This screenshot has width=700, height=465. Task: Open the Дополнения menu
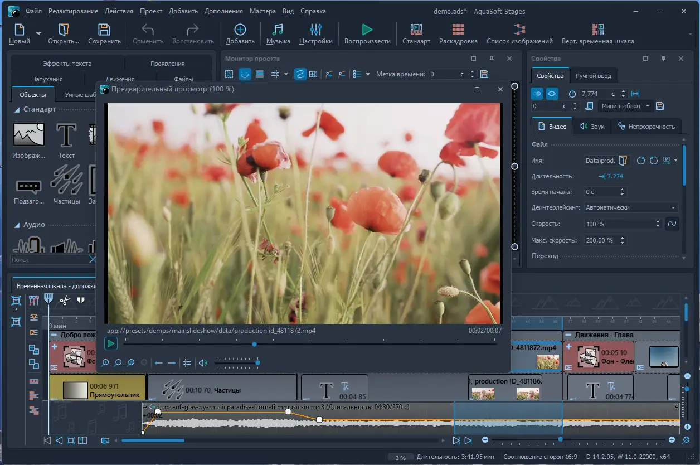(x=223, y=11)
